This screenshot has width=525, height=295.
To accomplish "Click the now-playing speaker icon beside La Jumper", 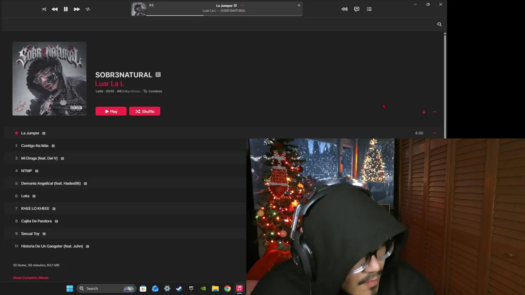I will tap(16, 133).
